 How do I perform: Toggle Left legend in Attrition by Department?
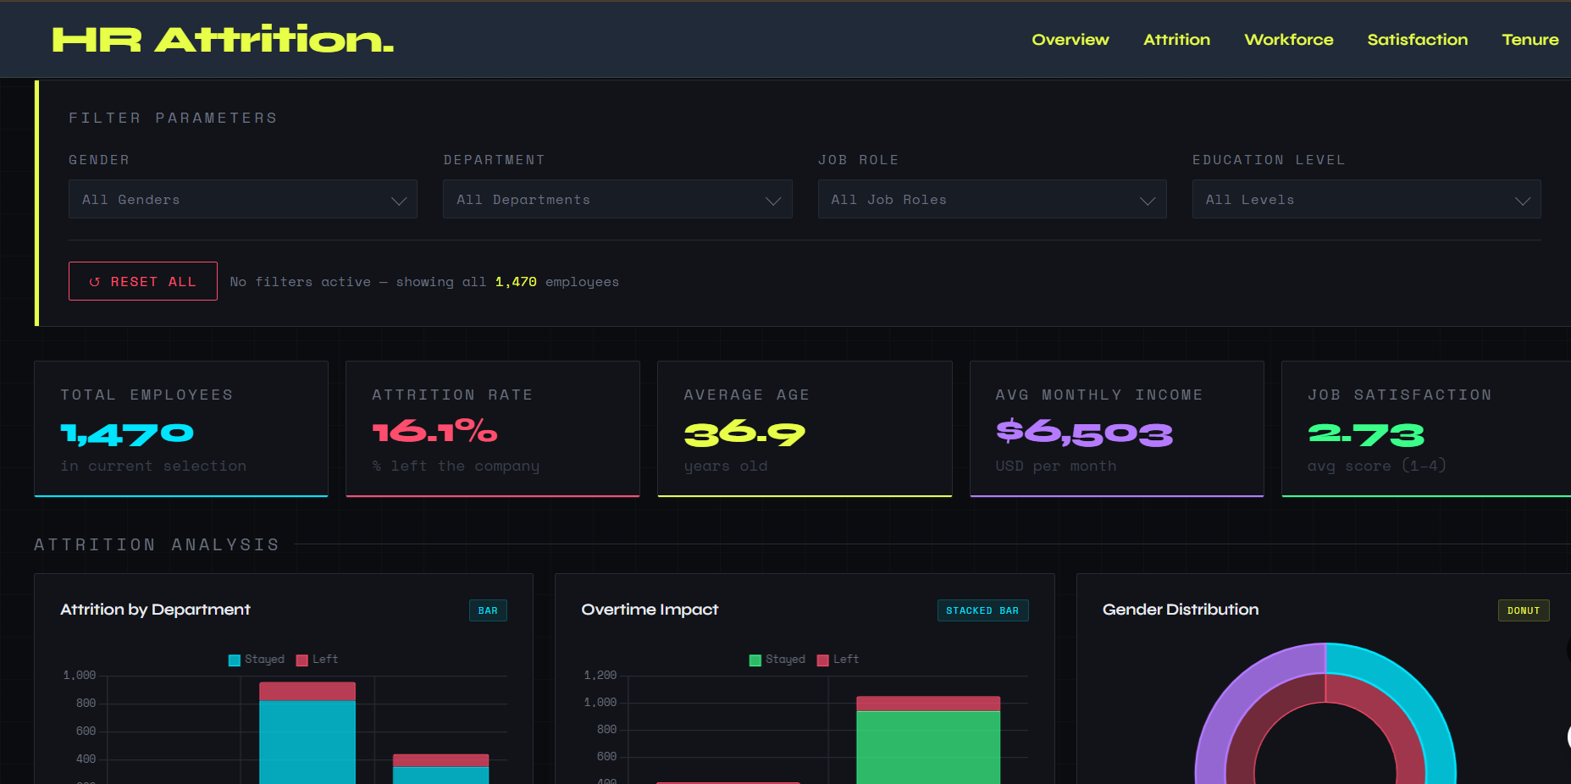tap(317, 660)
